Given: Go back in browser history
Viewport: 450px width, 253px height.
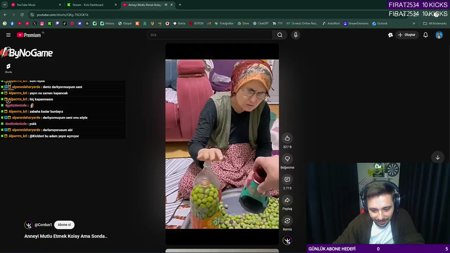Looking at the screenshot, I should (x=5, y=15).
